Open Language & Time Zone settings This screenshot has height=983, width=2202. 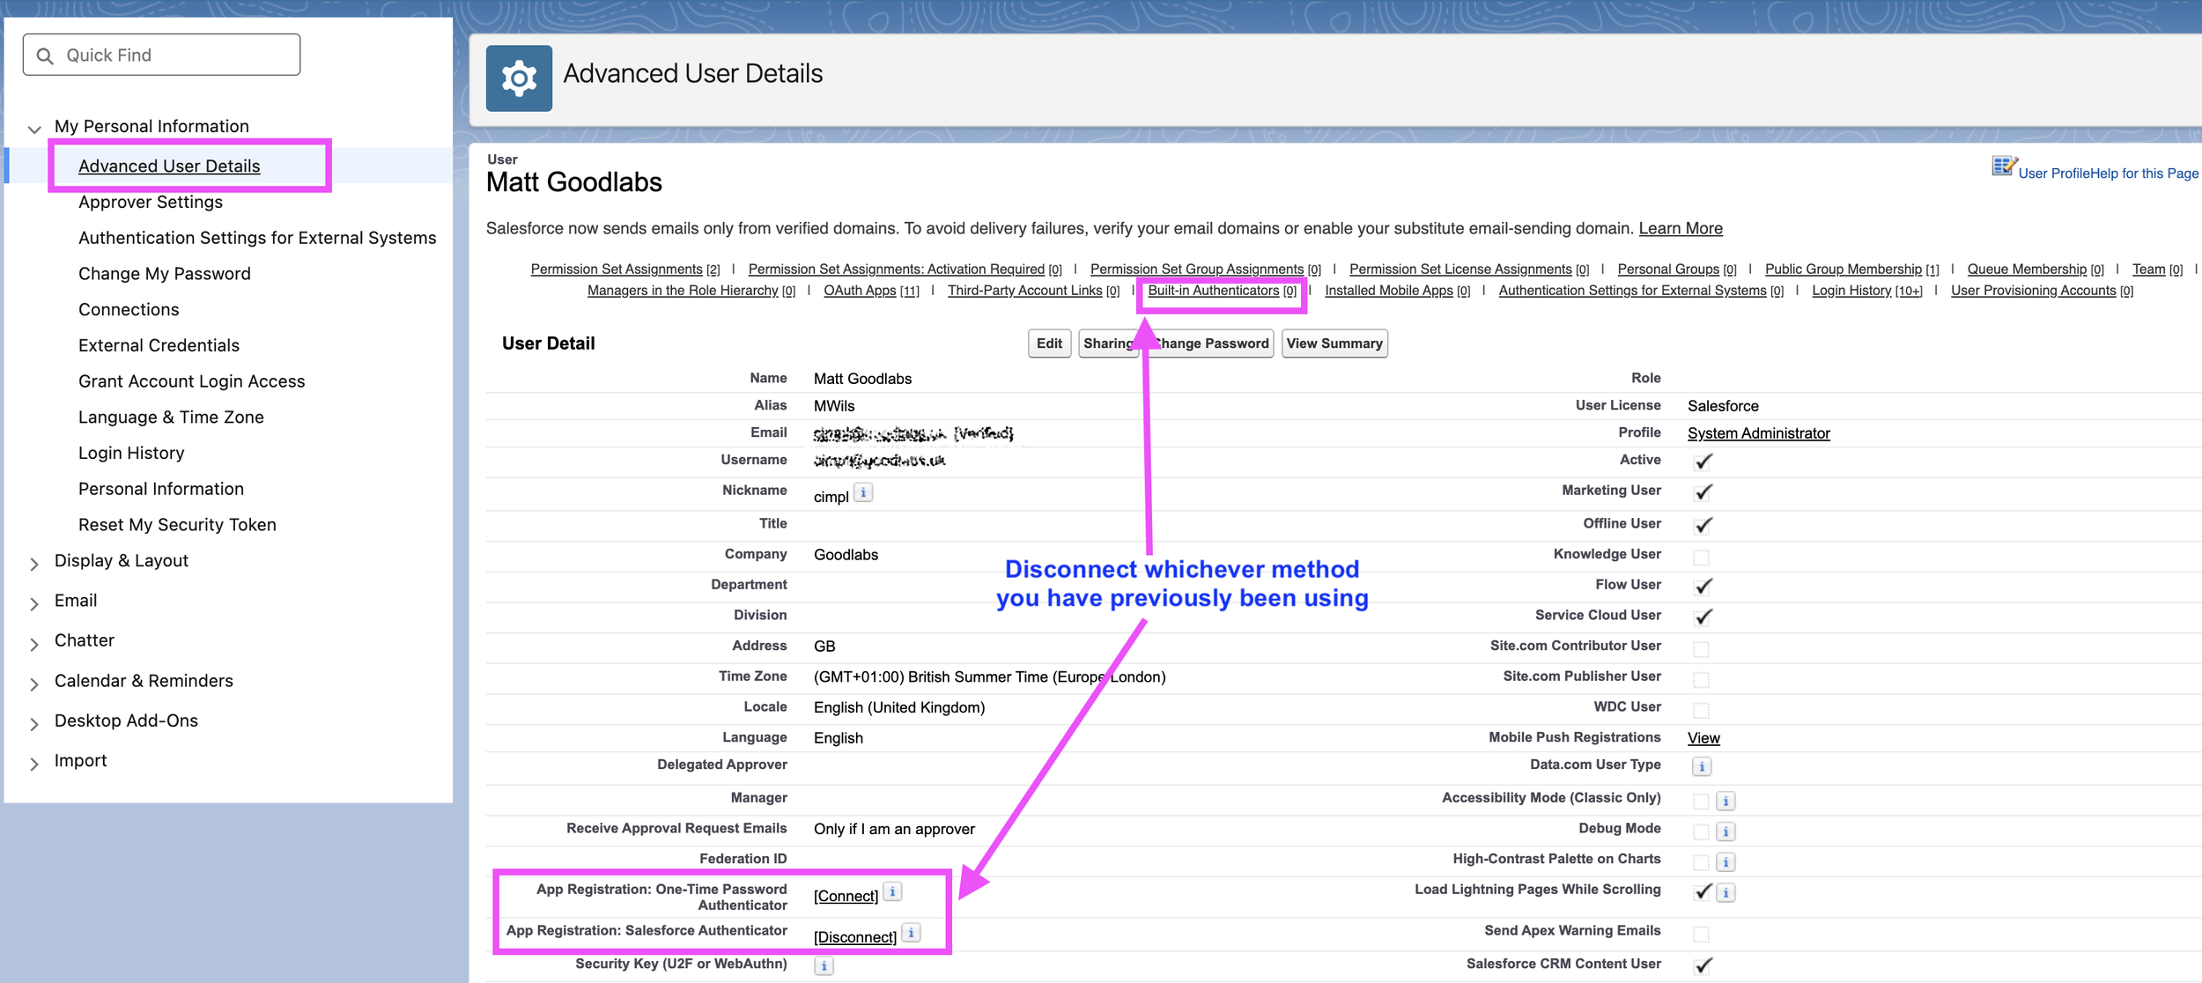[171, 417]
